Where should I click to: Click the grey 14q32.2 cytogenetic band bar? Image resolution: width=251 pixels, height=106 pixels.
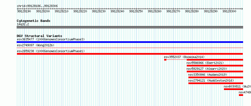(130, 27)
